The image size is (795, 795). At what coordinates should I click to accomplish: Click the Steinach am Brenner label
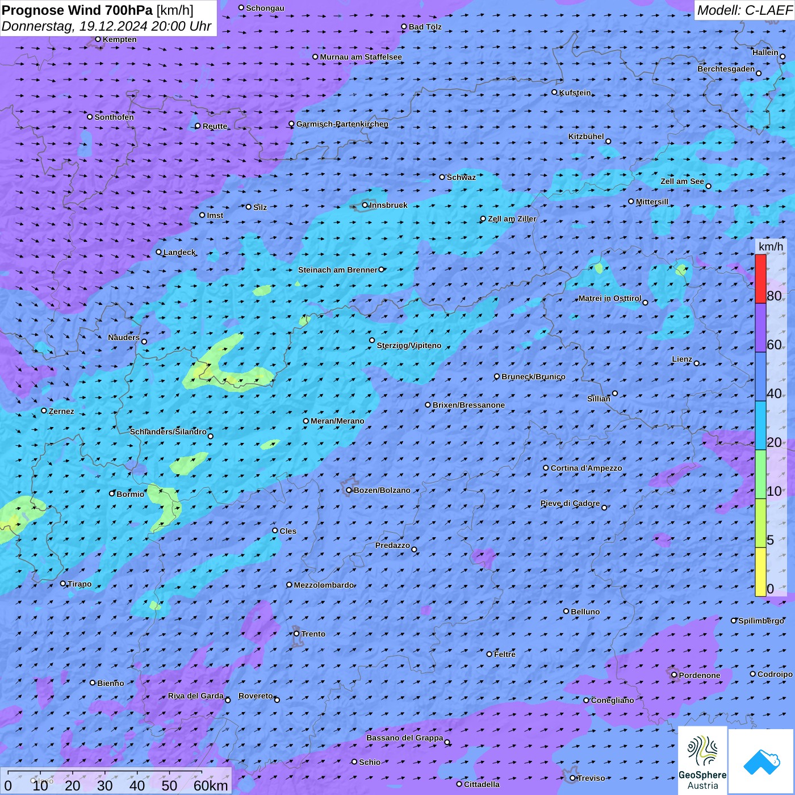337,270
